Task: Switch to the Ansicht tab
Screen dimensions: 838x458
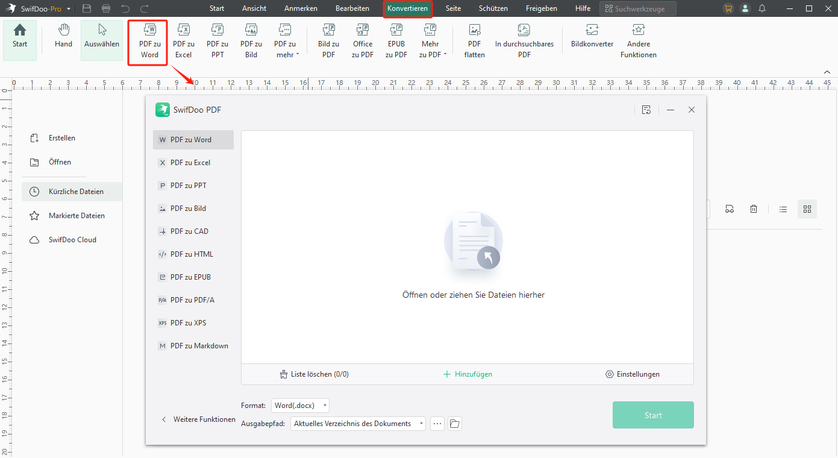Action: (x=254, y=8)
